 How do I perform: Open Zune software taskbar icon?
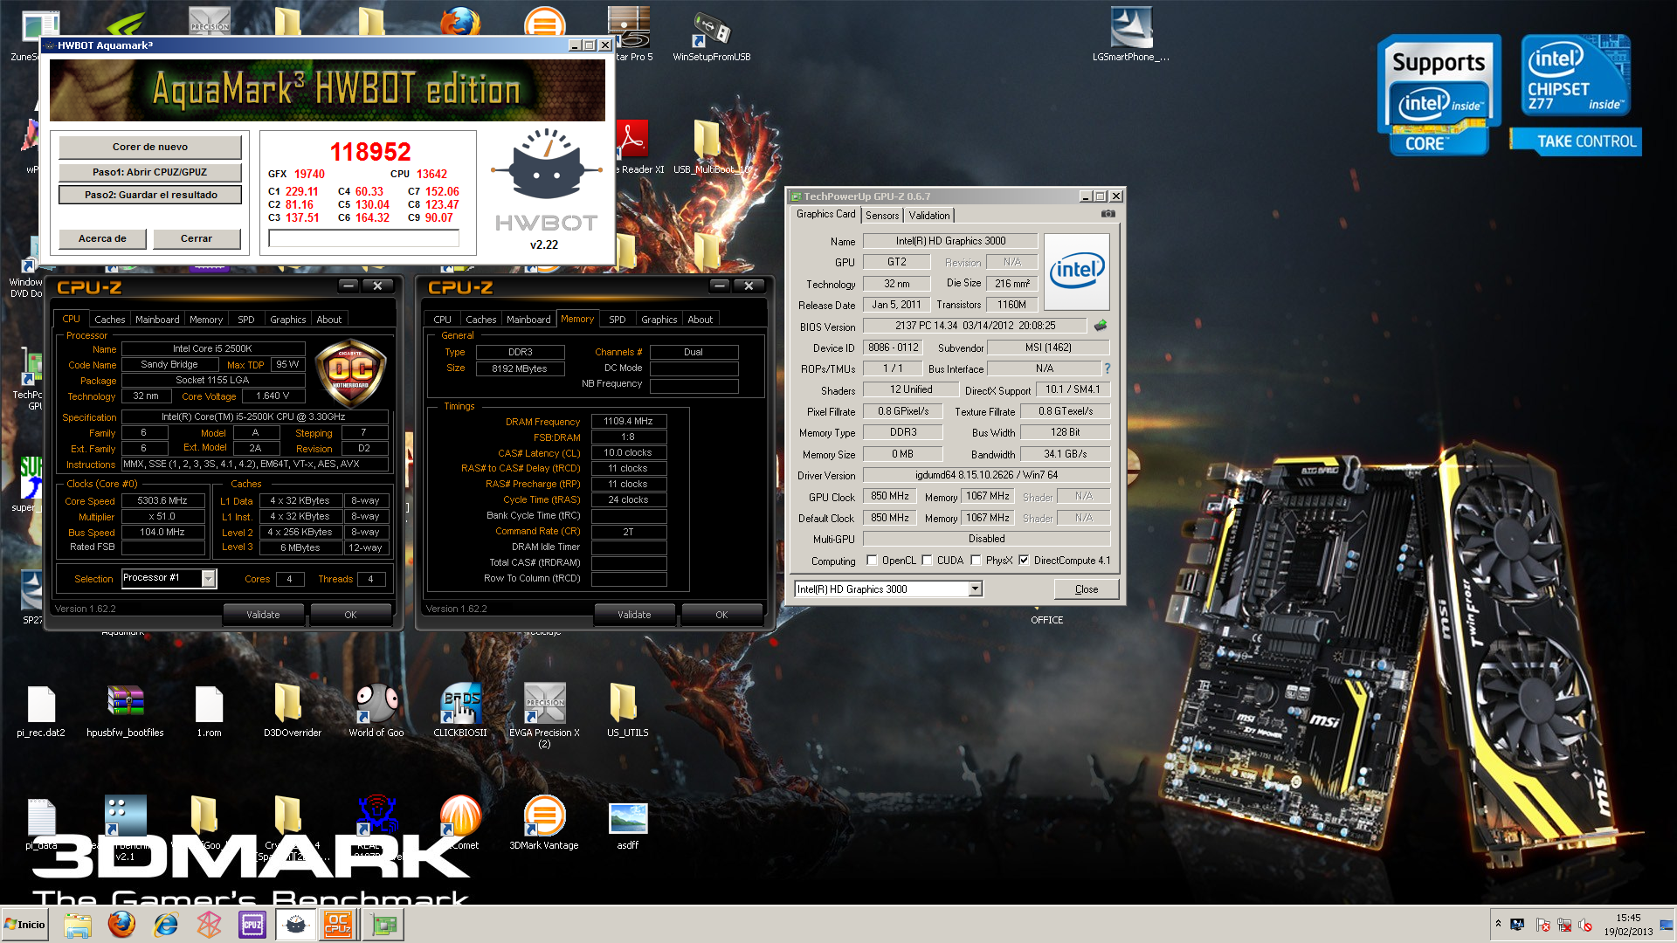209,925
